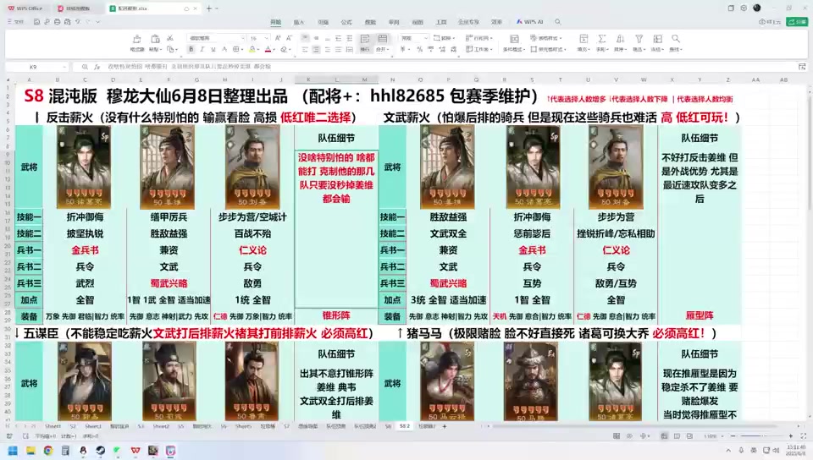Viewport: 813px width, 460px height.
Task: Click the eraser clear formatting icon
Action: tap(284, 49)
